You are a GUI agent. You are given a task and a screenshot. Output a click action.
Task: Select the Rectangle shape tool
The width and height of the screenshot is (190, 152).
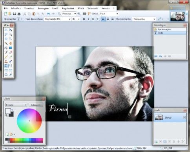[x=6, y=70]
